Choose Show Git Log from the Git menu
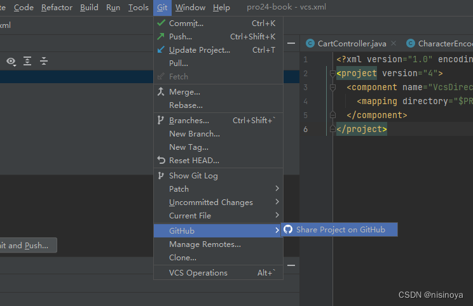 [219, 176]
